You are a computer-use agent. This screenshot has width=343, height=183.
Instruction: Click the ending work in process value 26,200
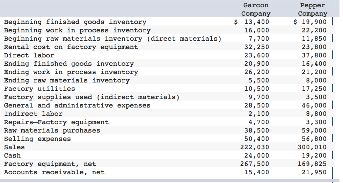click(x=257, y=72)
